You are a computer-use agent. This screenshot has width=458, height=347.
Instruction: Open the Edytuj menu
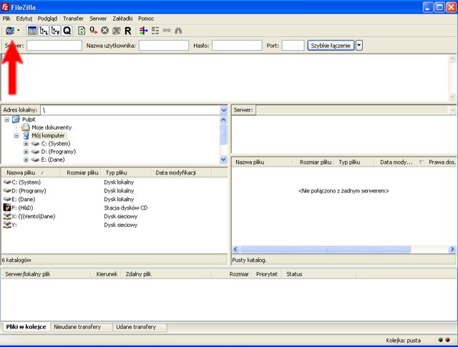coord(24,19)
